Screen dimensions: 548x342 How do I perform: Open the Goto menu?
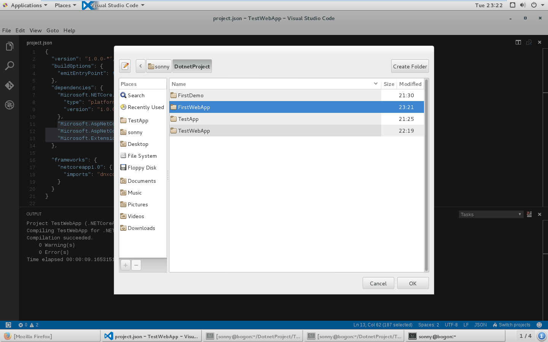pos(53,30)
